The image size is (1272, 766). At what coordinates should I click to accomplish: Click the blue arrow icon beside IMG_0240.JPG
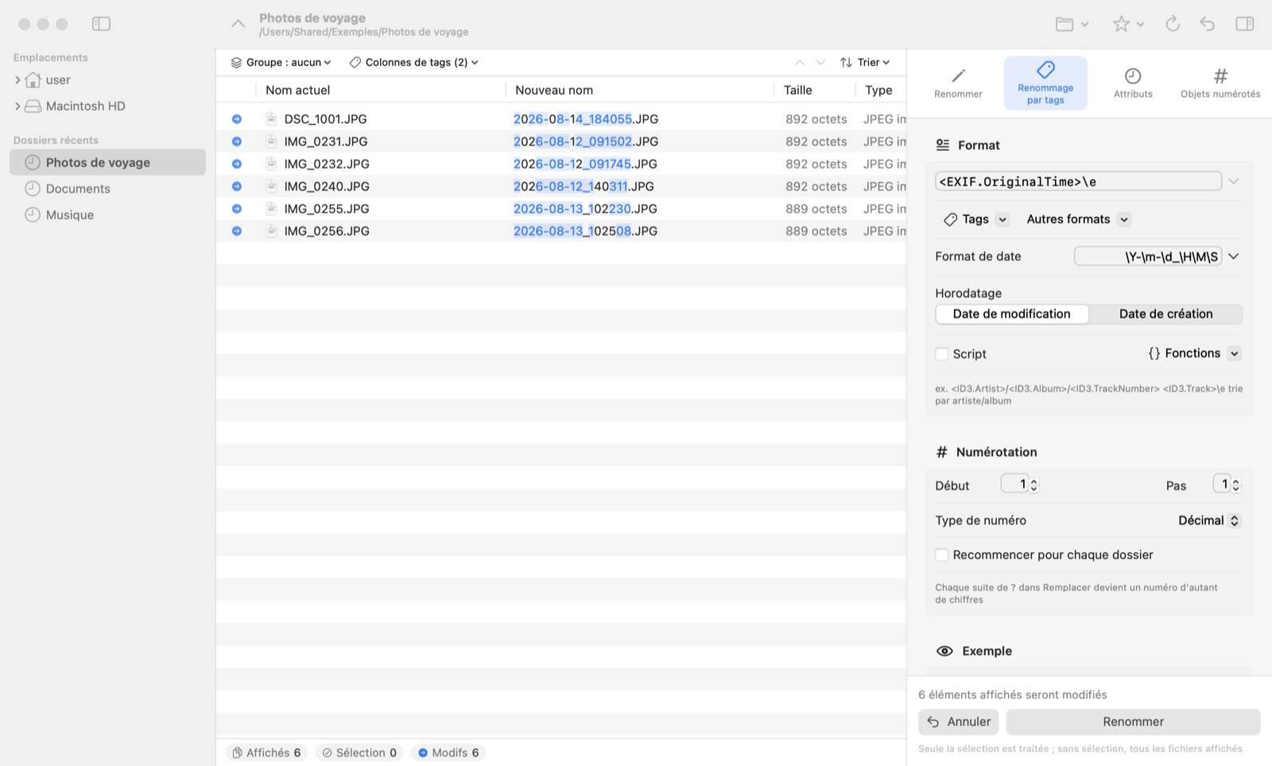pos(237,186)
